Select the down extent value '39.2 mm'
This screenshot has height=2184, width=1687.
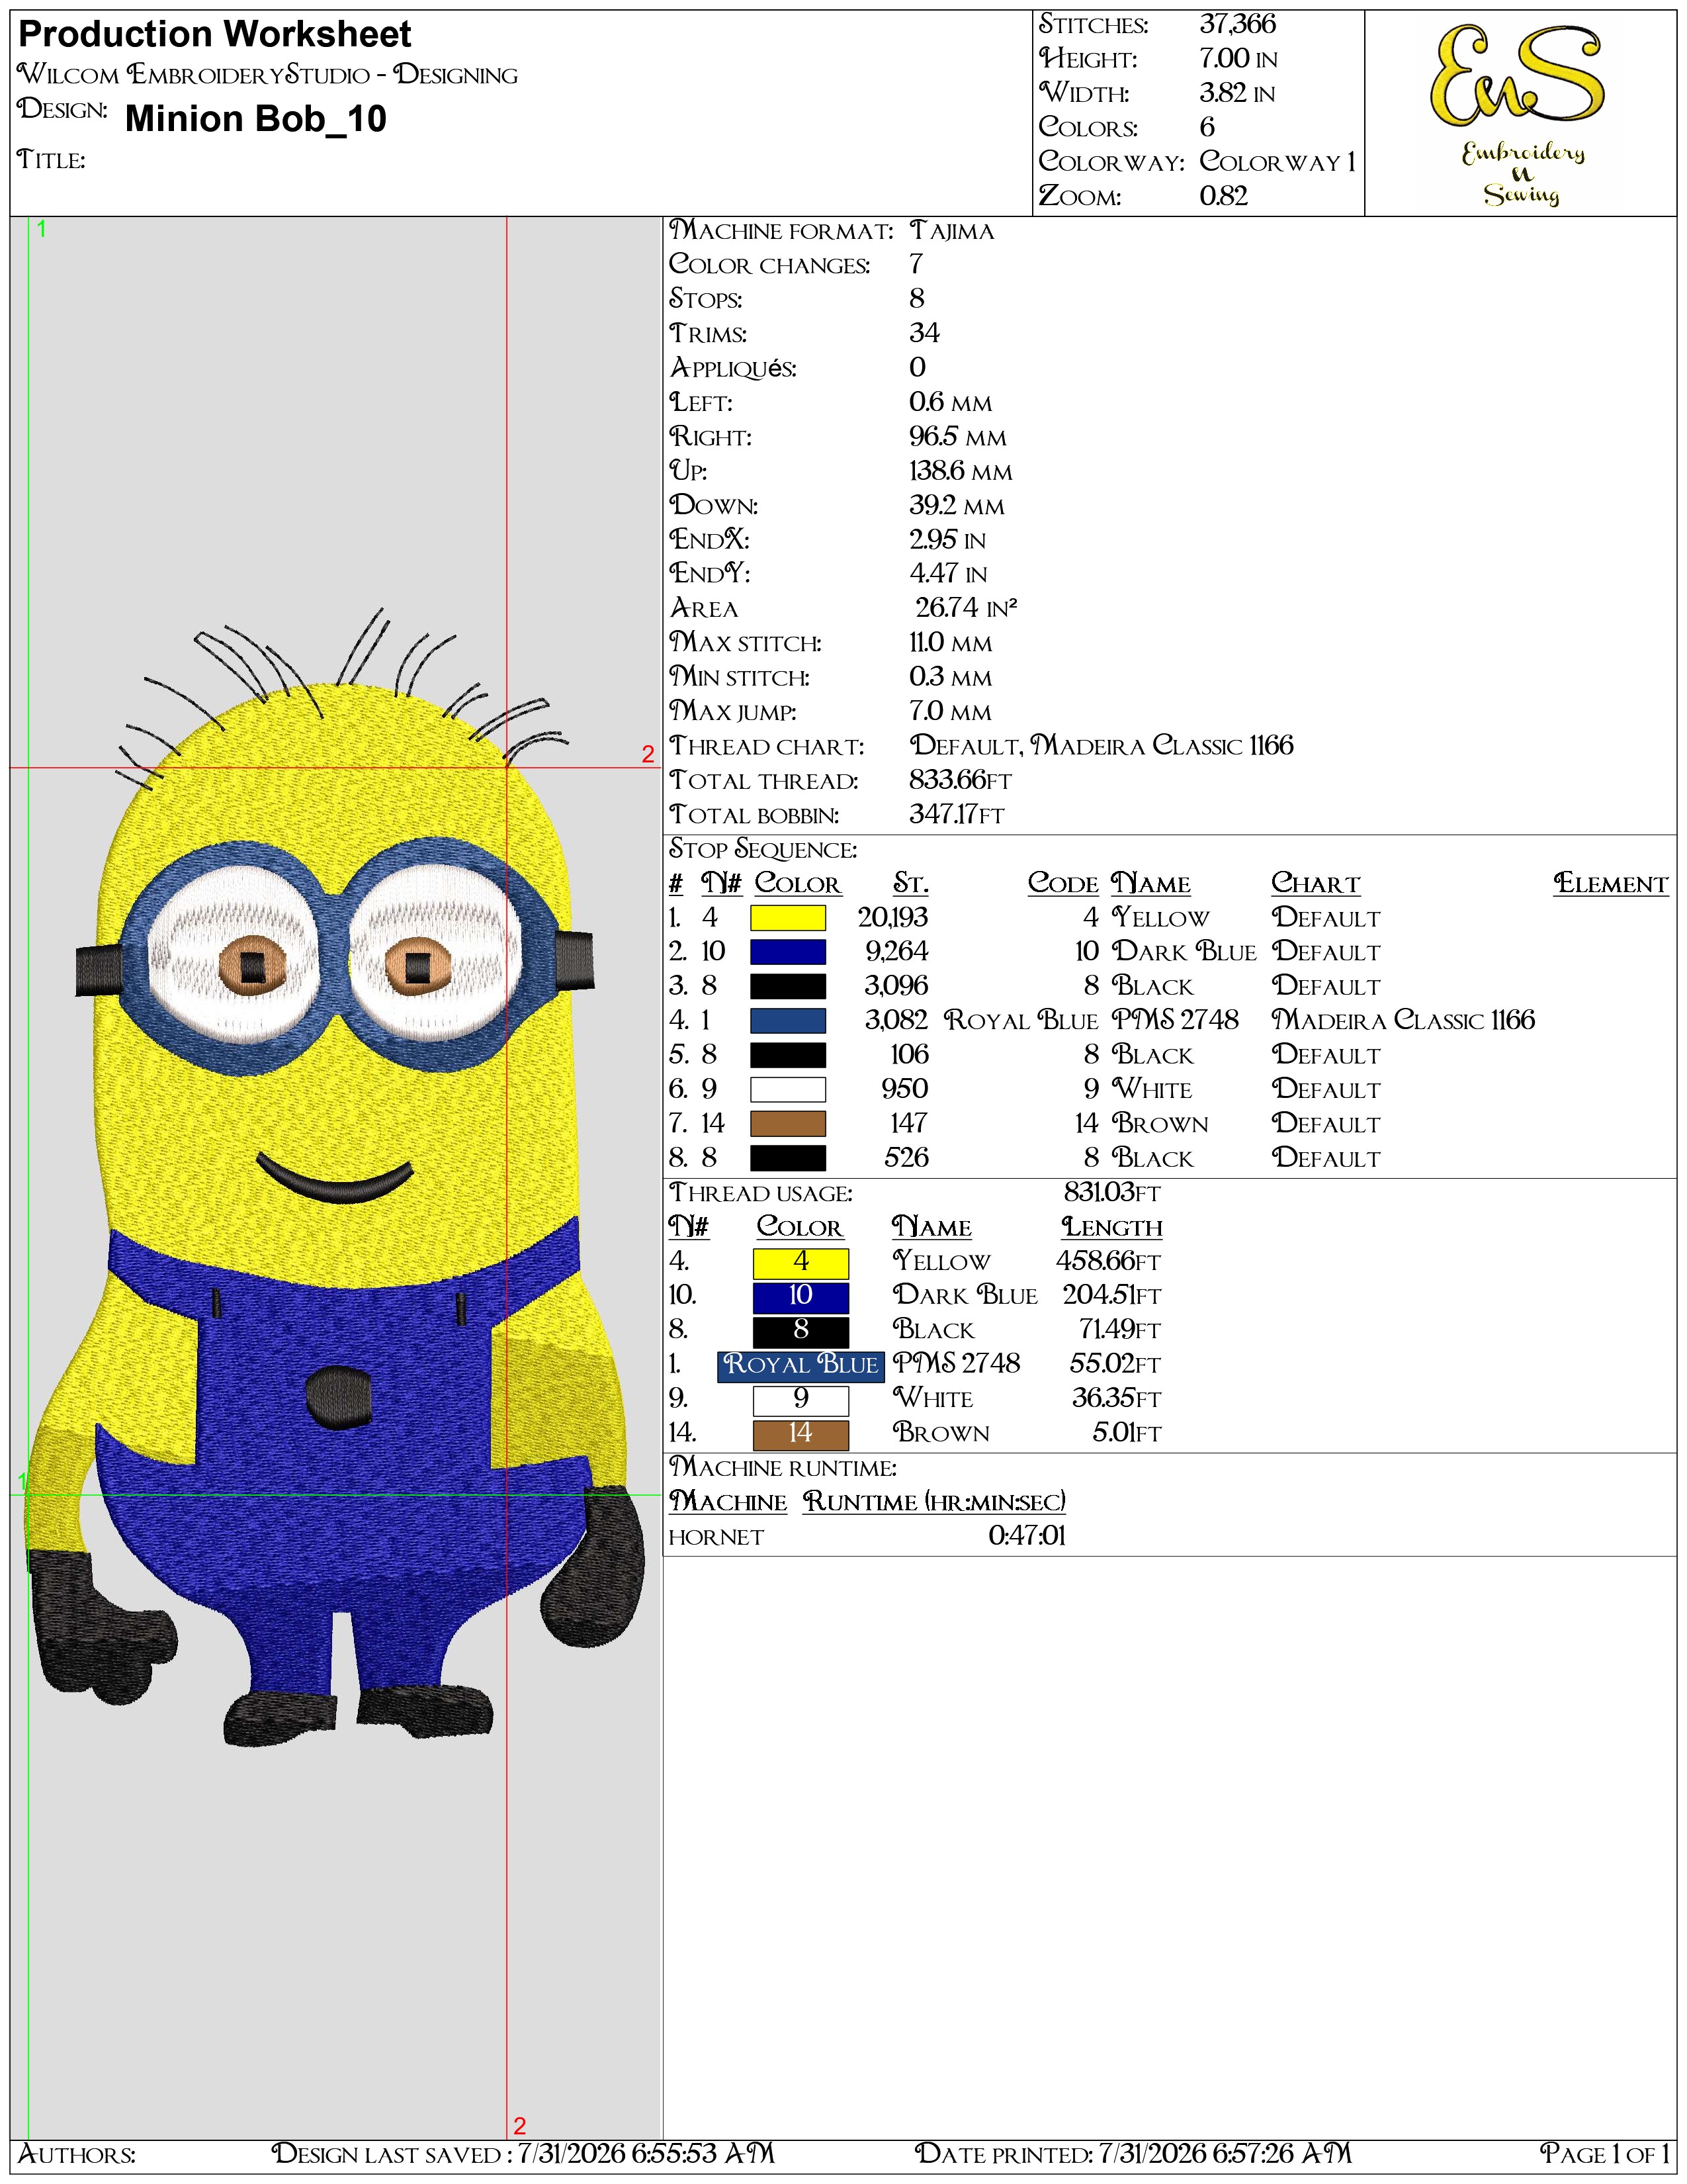957,506
